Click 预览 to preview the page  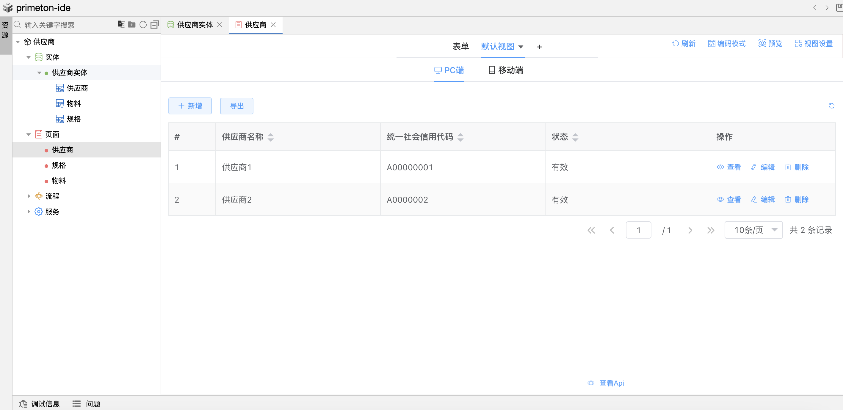click(x=770, y=43)
